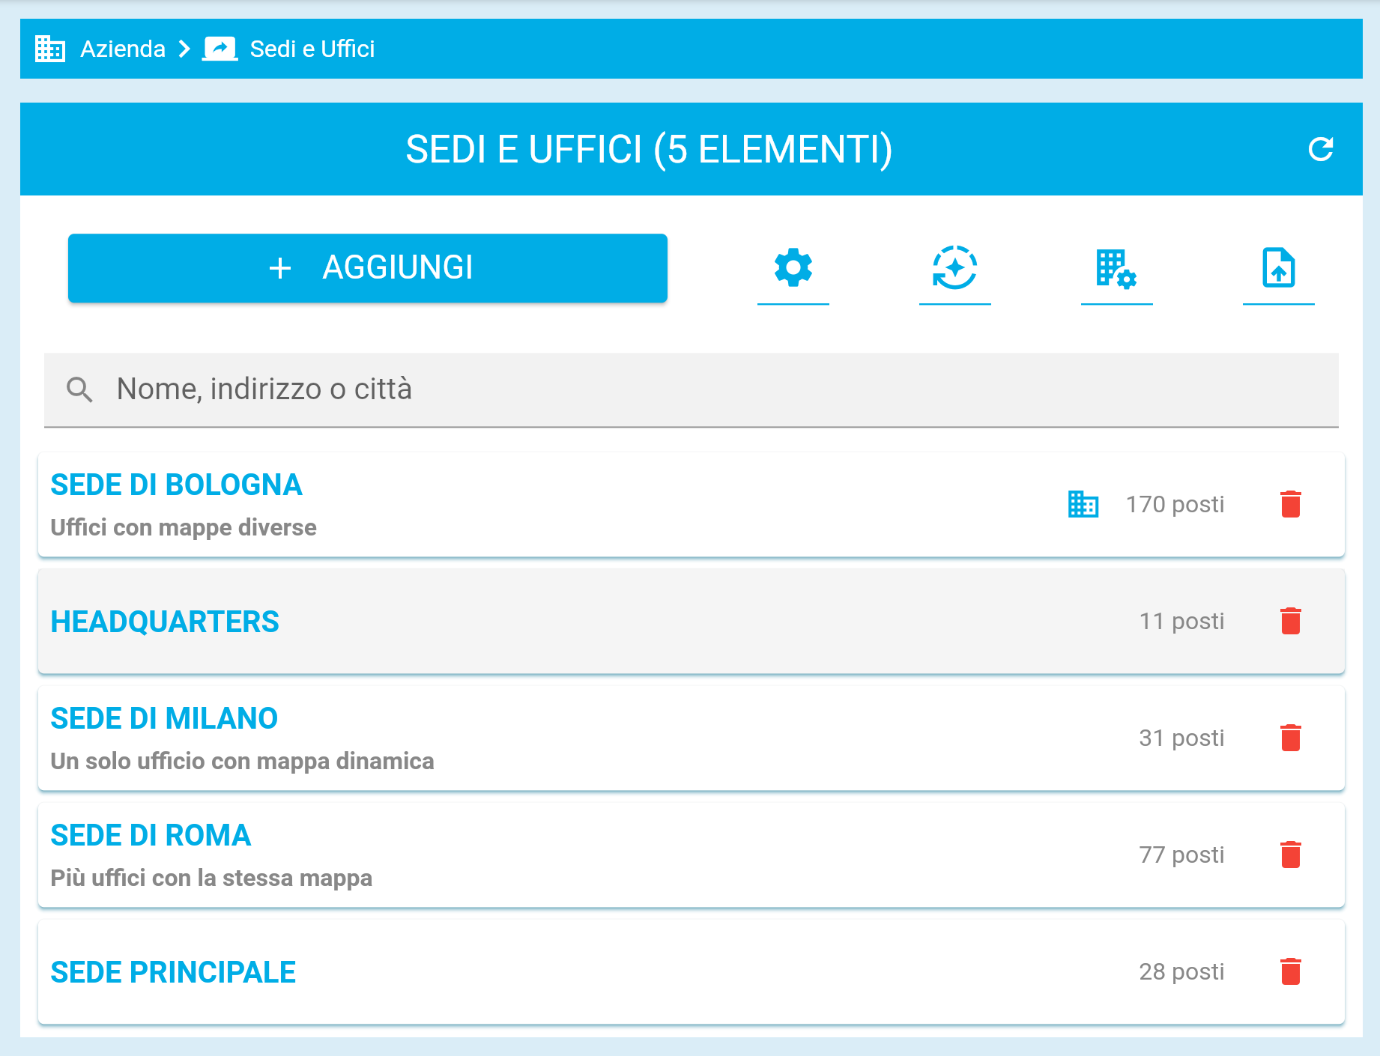This screenshot has height=1056, width=1380.
Task: Click the building icon next to 170 posti
Action: [x=1083, y=504]
